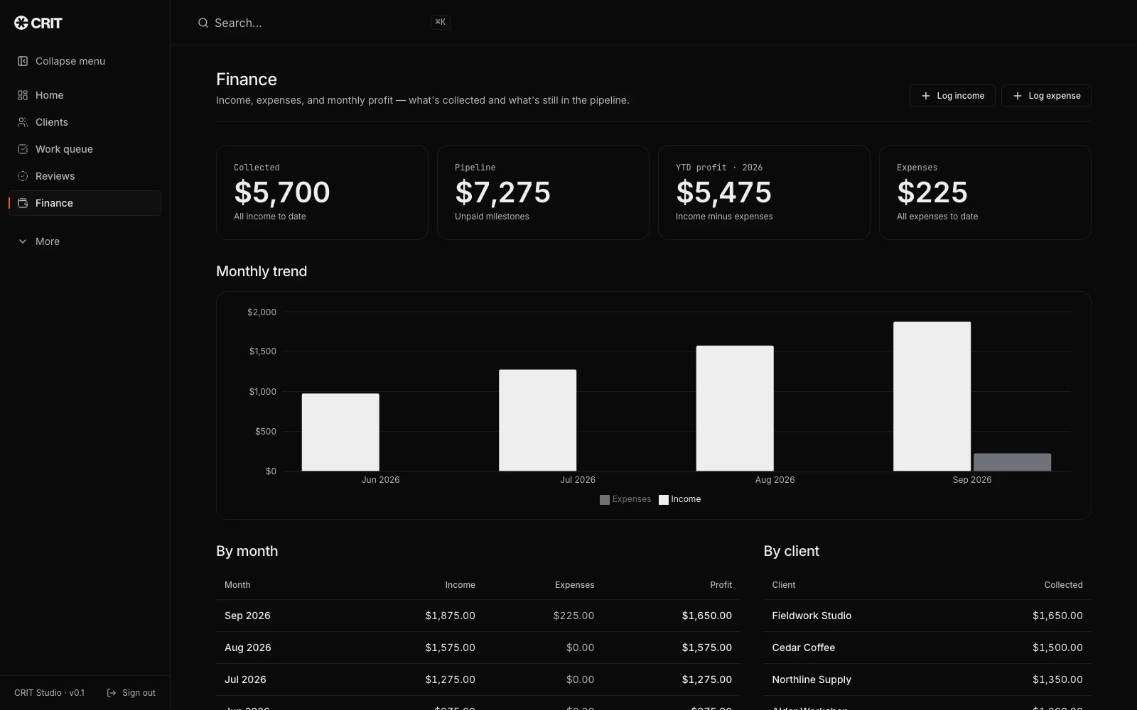Click the Collected column header in By client
This screenshot has height=710, width=1137.
(x=1063, y=585)
